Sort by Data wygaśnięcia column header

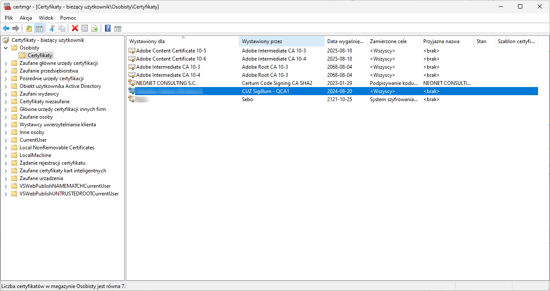(x=345, y=41)
